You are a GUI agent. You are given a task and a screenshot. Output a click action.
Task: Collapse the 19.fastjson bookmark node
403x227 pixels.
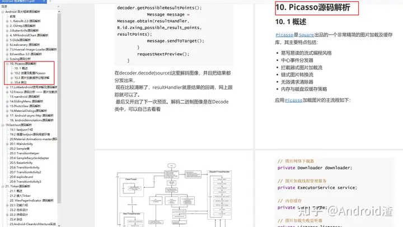(x=3, y=125)
